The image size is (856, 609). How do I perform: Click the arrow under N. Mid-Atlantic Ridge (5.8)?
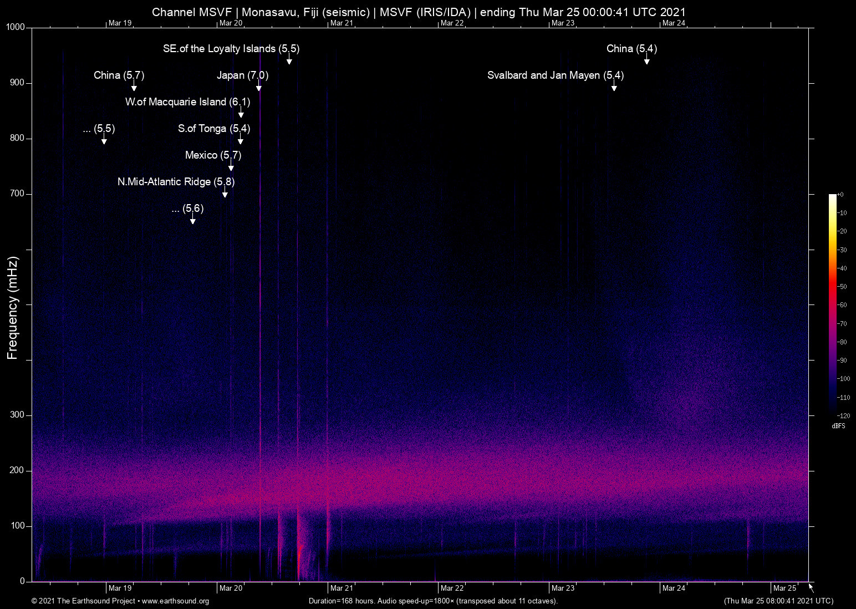point(225,194)
